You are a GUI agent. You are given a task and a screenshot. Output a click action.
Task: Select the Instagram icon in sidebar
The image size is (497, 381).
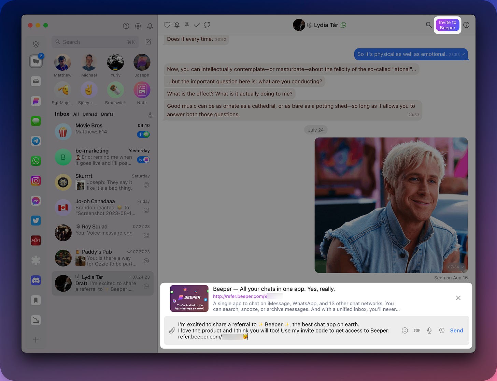tap(36, 181)
